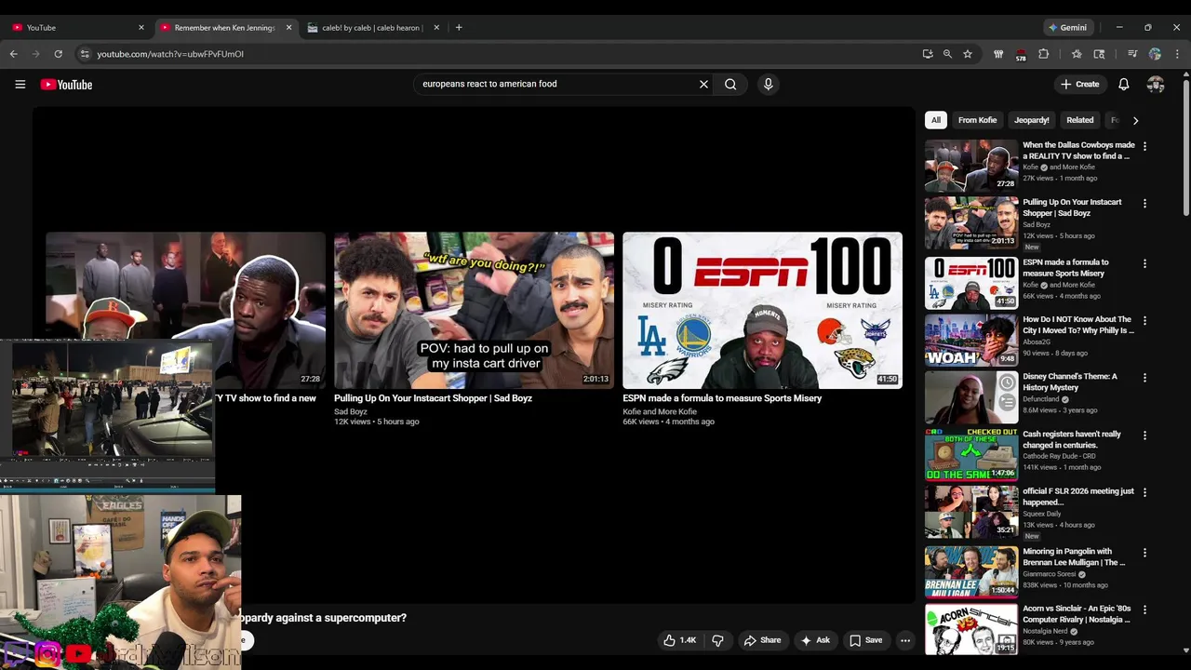Open more actions ellipsis under video

tap(904, 640)
